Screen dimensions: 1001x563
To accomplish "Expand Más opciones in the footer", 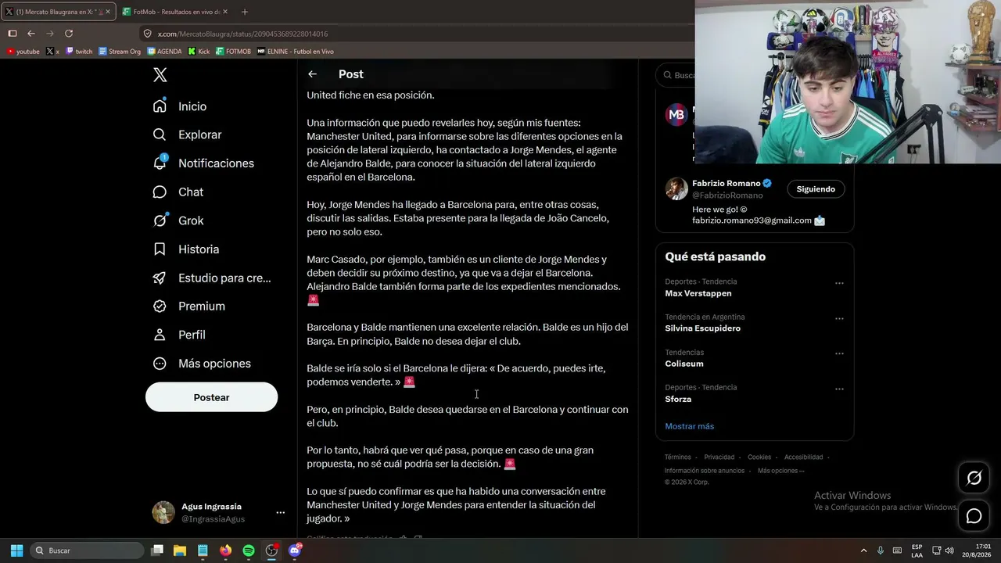I will pos(780,471).
